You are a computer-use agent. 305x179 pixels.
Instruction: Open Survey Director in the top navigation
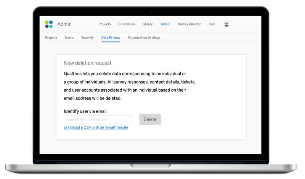point(189,24)
